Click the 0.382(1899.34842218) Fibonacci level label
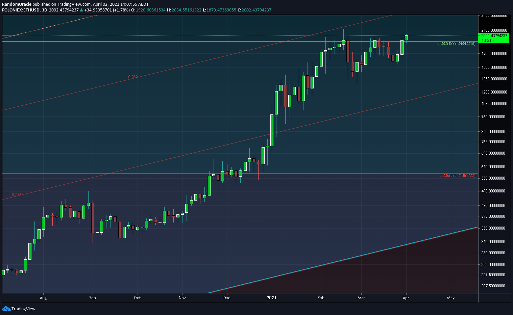 [456, 44]
